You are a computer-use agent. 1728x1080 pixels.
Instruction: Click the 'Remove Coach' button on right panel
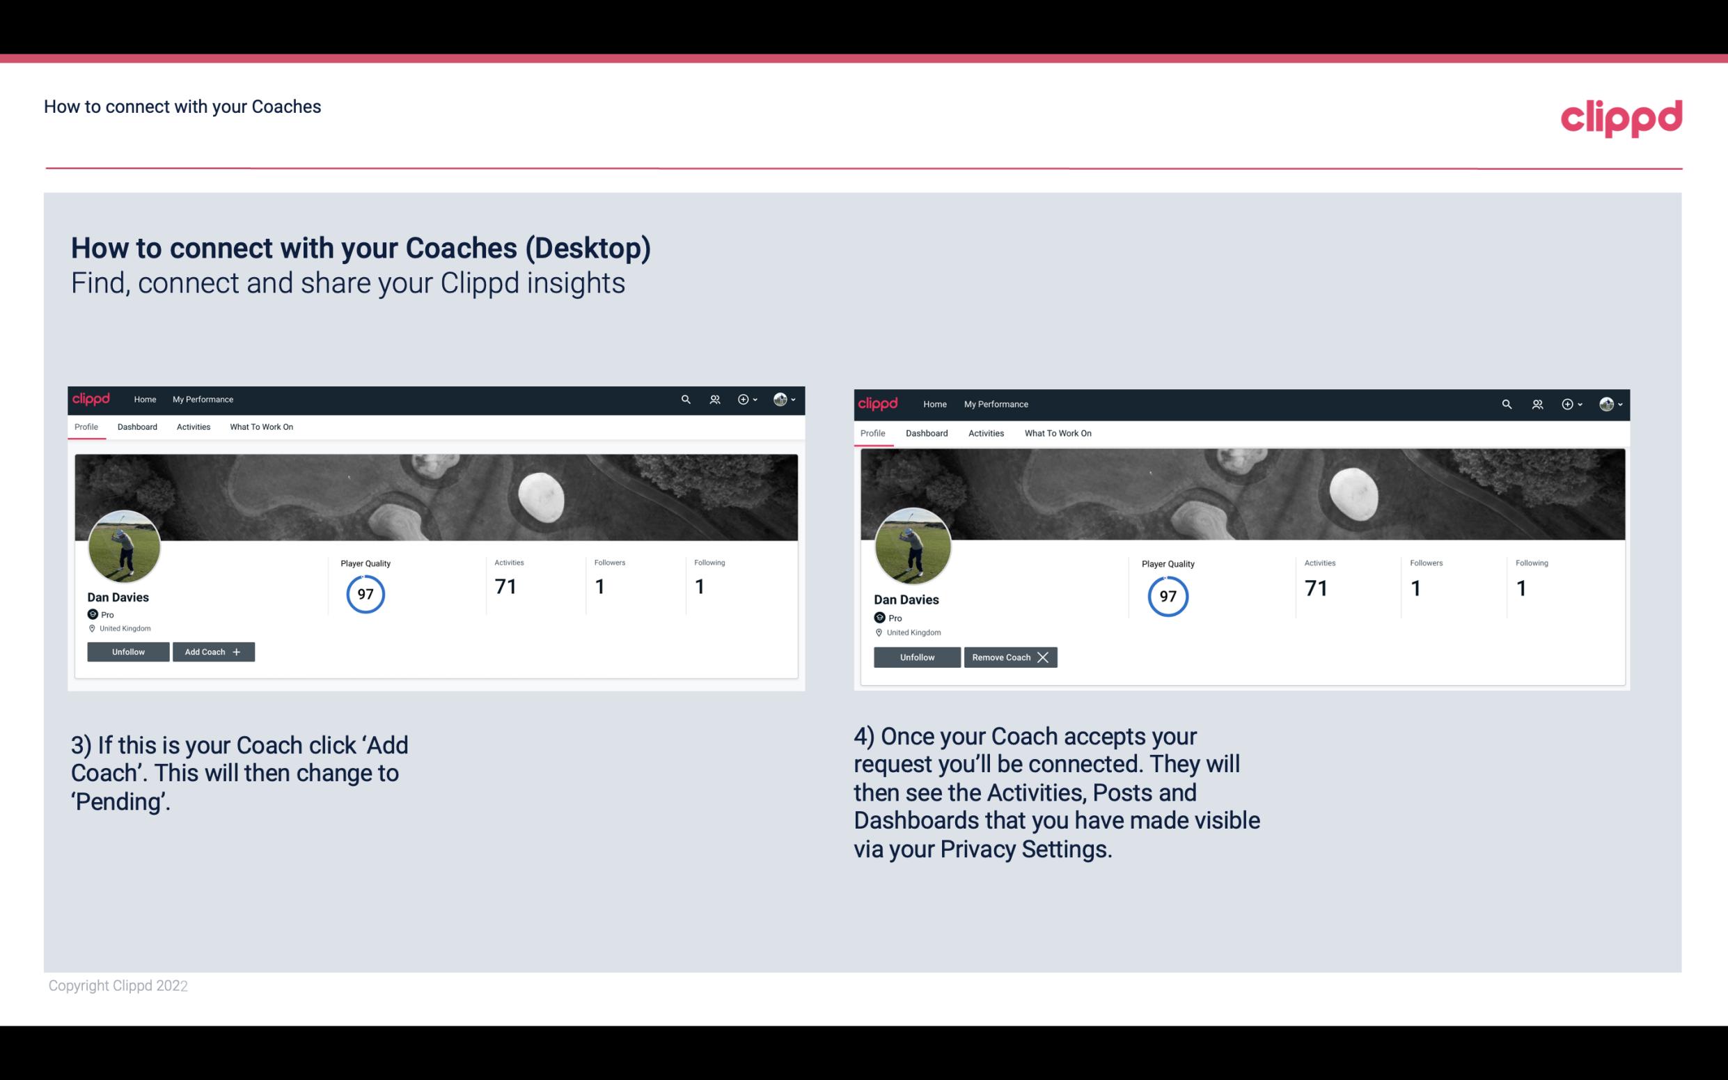pos(1010,657)
